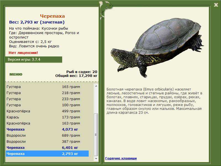This screenshot has height=166, width=221.
Task: Select the Черепаха 4,073 кг row
Action: (x=47, y=129)
